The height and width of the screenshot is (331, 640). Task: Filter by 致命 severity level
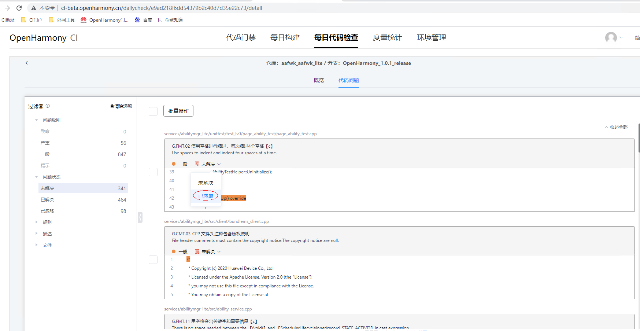tap(84, 132)
